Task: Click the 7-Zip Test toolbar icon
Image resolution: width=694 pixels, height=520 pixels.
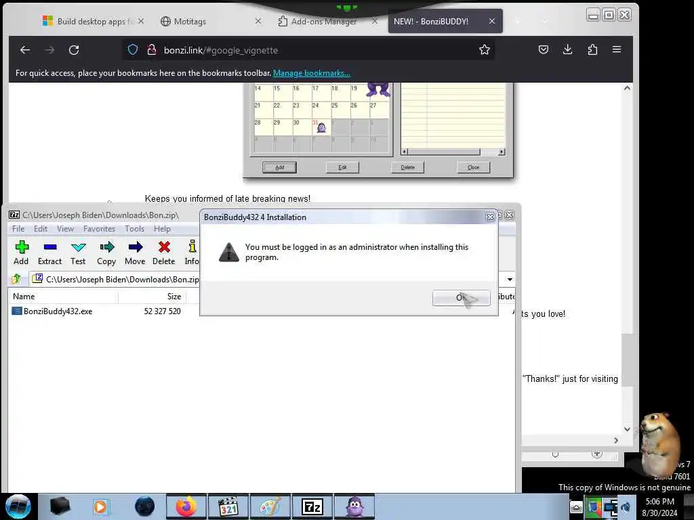Action: (78, 253)
